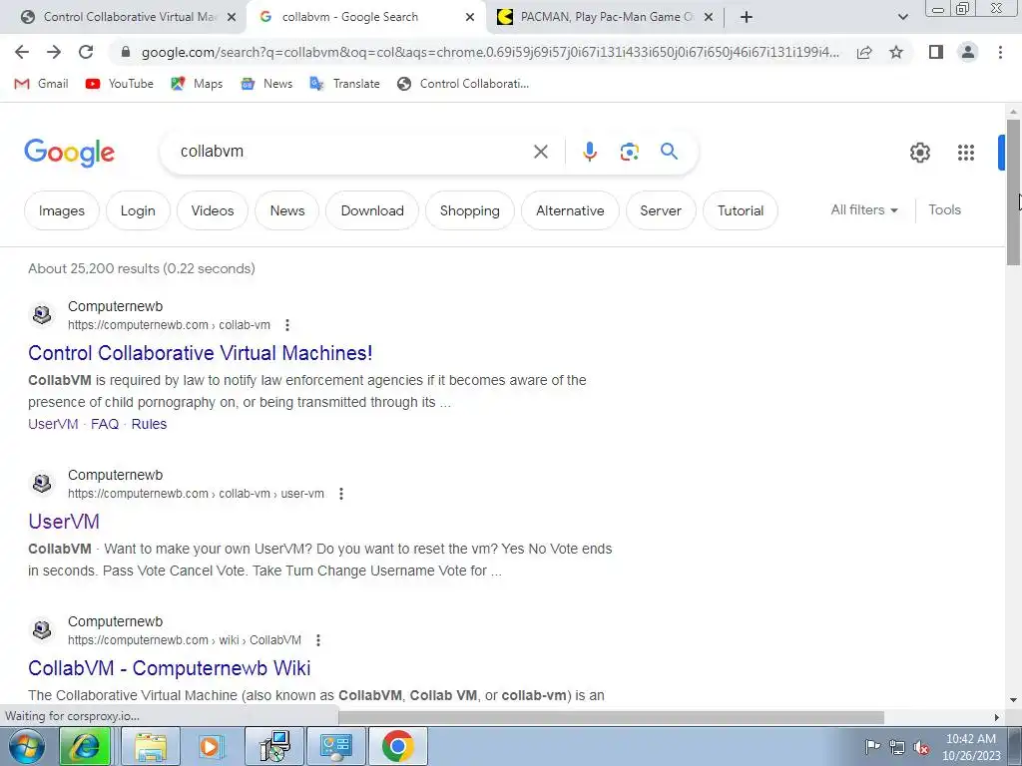The height and width of the screenshot is (766, 1022).
Task: Click the vertical page scrollbar thumb
Action: click(x=1013, y=192)
